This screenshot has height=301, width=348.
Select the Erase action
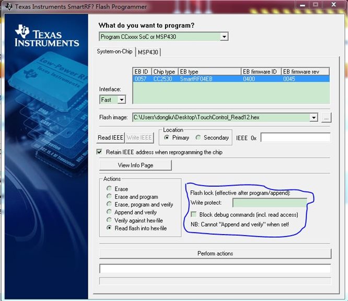[x=109, y=189]
